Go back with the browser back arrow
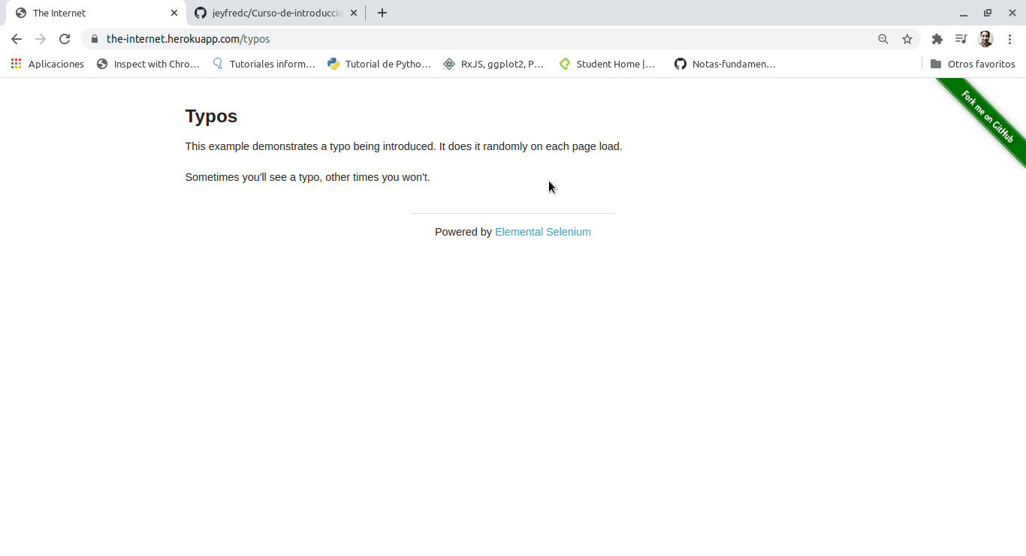This screenshot has width=1026, height=556. pyautogui.click(x=17, y=39)
